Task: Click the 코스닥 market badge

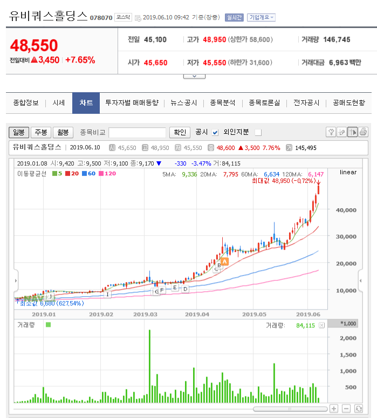Action: pyautogui.click(x=123, y=17)
